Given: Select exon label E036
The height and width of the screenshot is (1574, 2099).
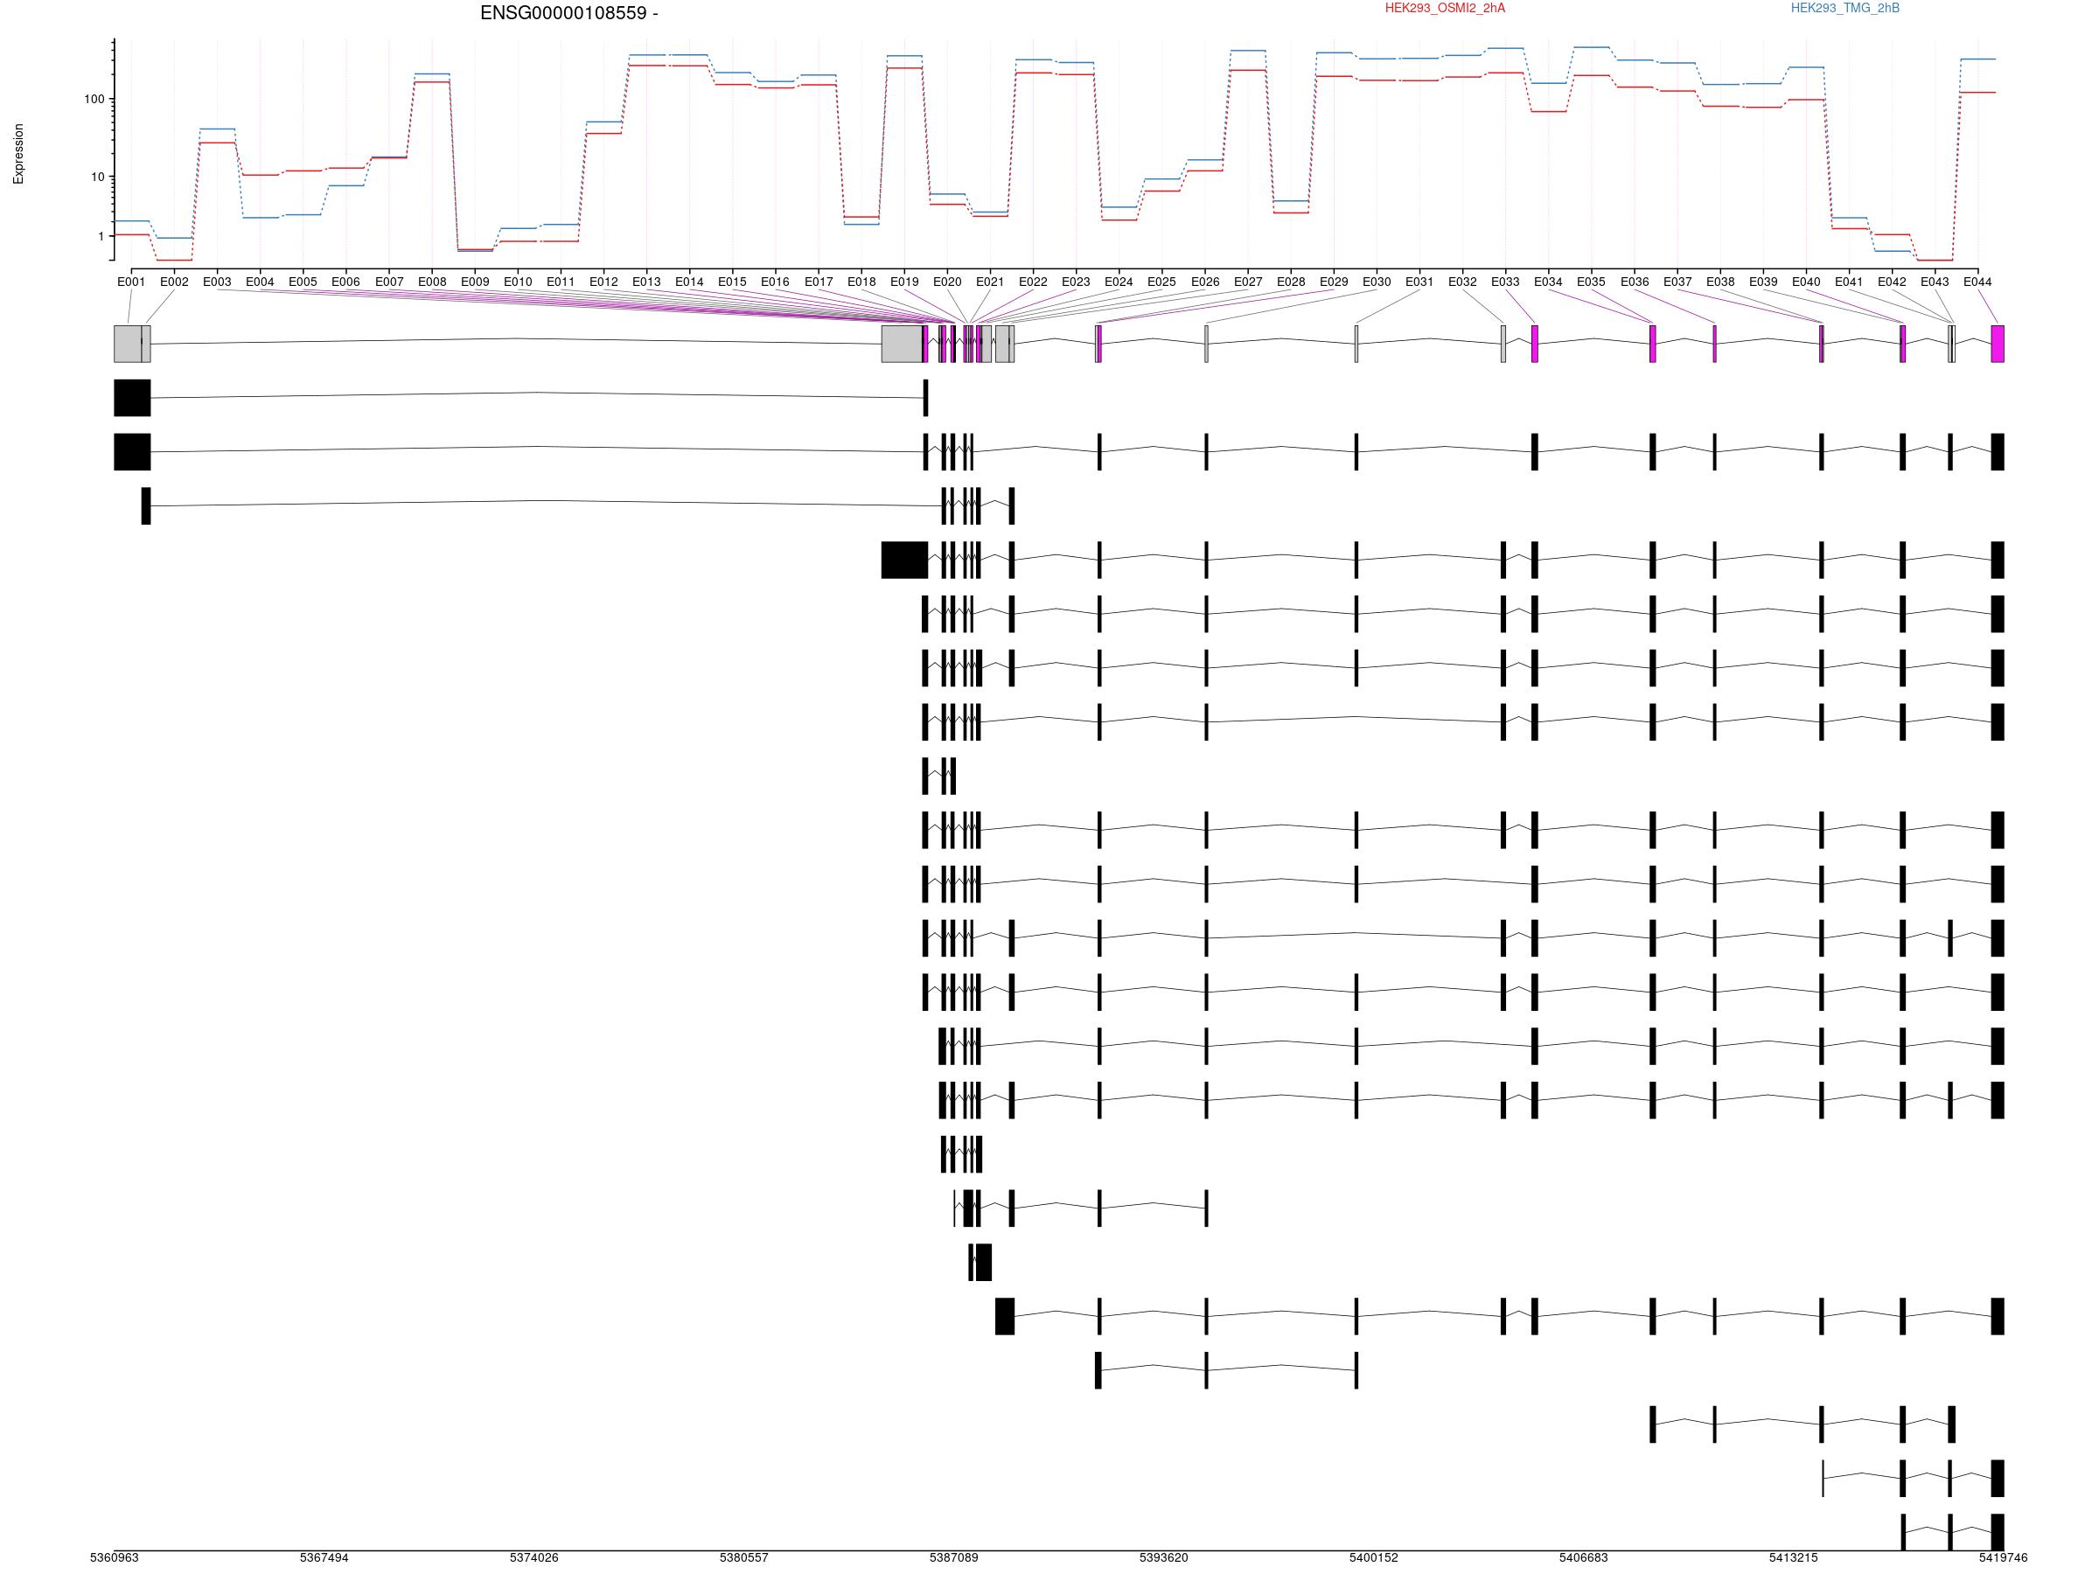Looking at the screenshot, I should pyautogui.click(x=1634, y=282).
